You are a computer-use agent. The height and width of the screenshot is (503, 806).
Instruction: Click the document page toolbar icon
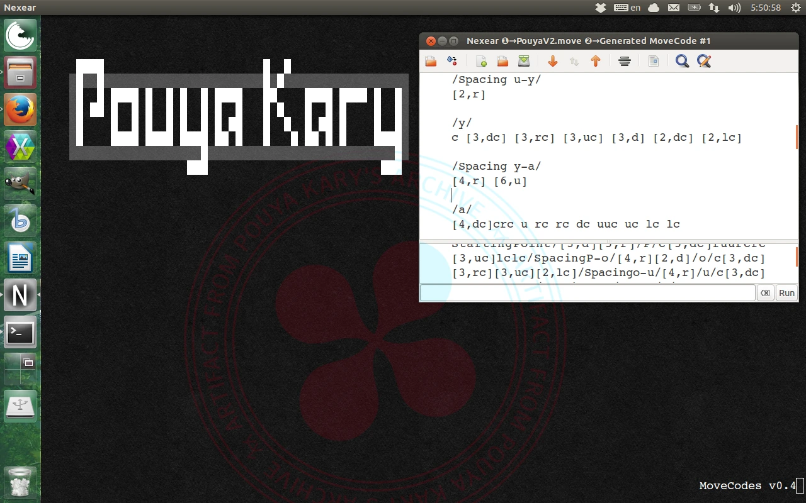pyautogui.click(x=654, y=61)
